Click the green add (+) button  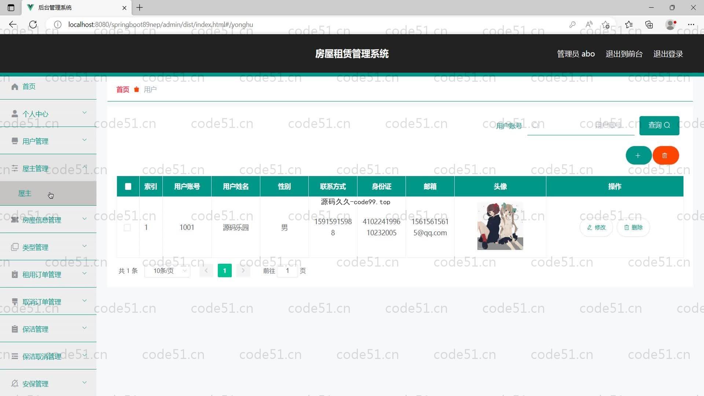pos(638,155)
